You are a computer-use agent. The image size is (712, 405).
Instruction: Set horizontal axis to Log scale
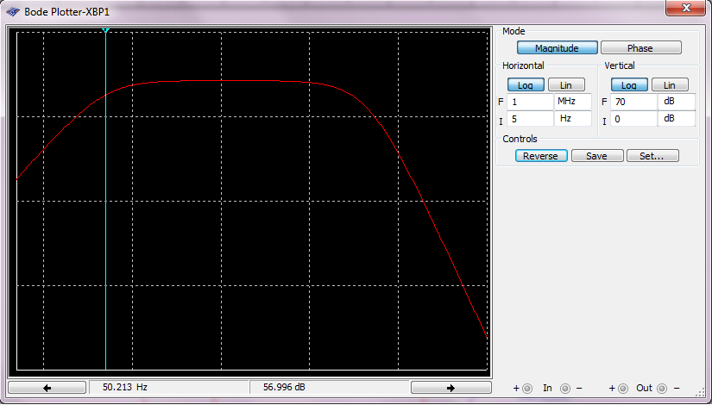click(x=526, y=84)
